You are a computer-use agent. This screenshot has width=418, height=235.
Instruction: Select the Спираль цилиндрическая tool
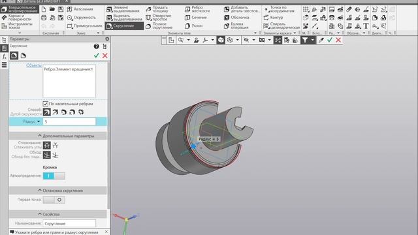(281, 26)
